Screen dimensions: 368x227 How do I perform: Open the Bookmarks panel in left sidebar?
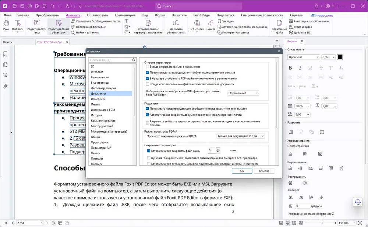click(6, 54)
